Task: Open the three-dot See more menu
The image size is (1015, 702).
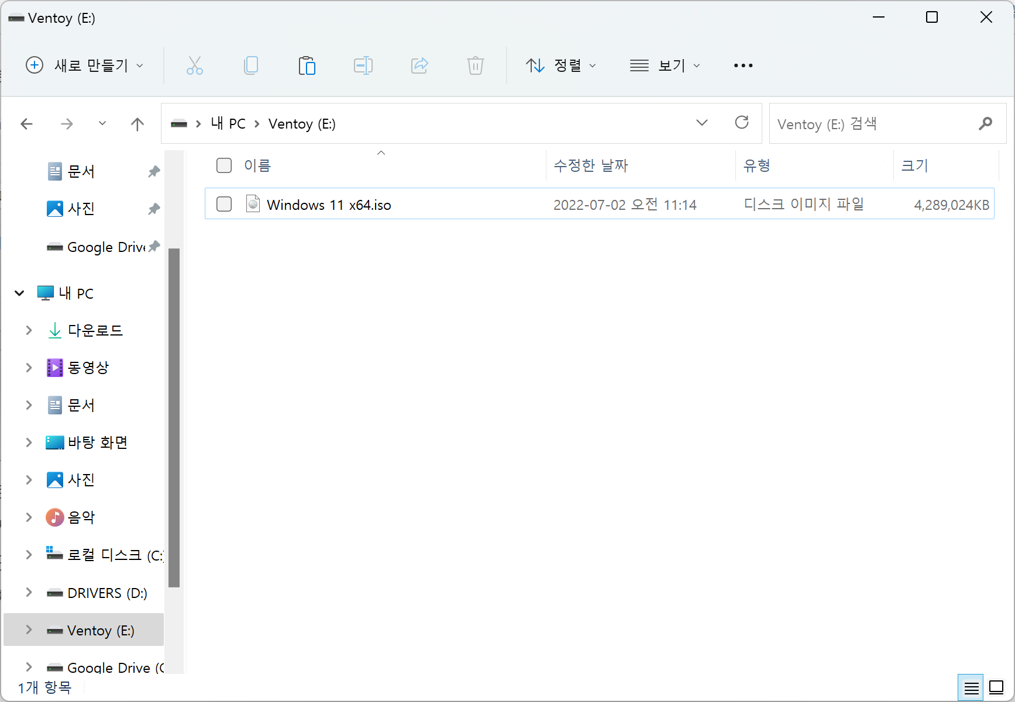Action: pyautogui.click(x=743, y=65)
